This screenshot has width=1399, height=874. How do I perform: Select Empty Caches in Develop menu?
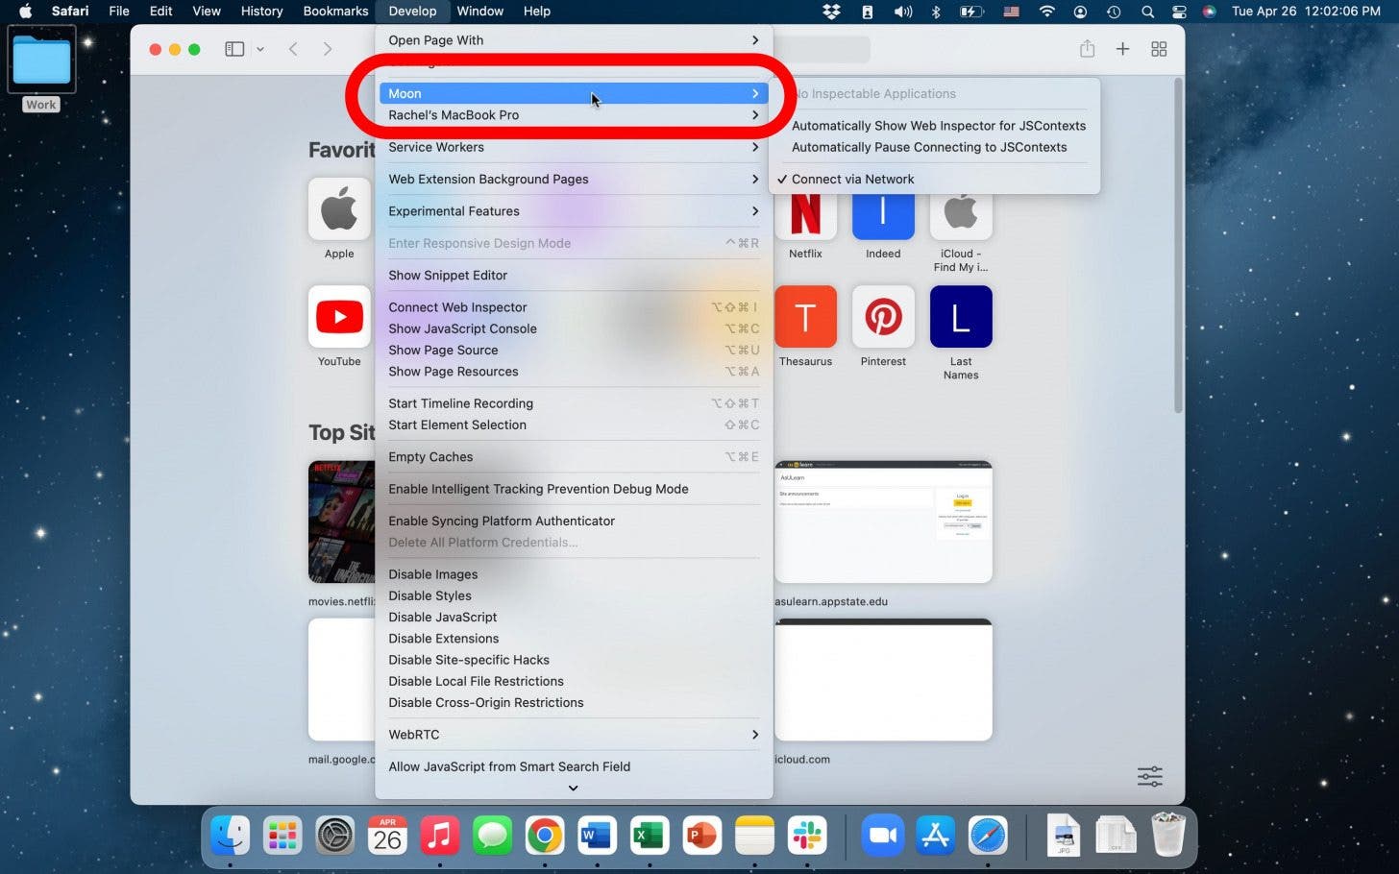430,456
